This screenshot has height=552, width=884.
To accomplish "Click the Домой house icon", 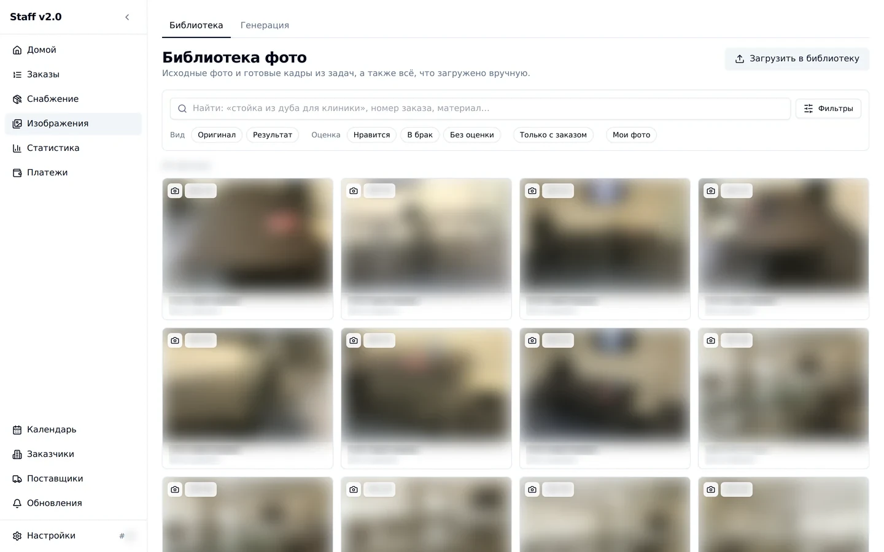I will click(17, 50).
